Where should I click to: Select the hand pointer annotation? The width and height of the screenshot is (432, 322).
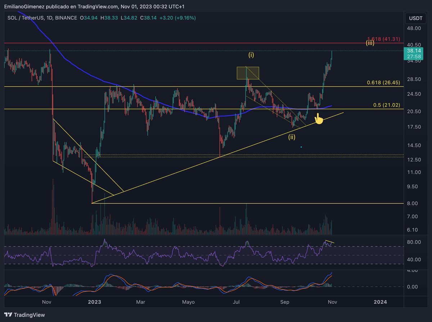319,119
